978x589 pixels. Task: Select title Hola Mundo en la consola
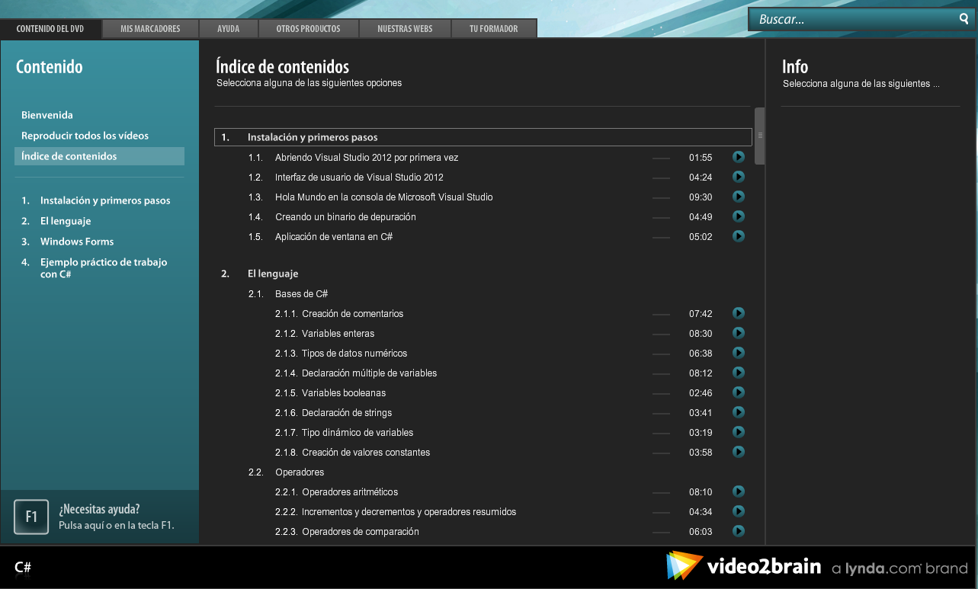384,197
